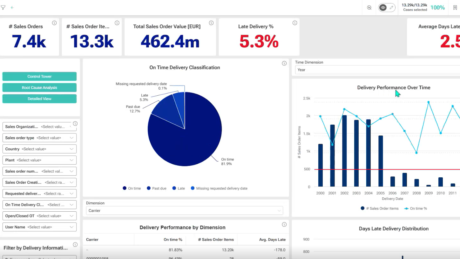Switch to edit mode with pencil toggle

click(x=391, y=8)
